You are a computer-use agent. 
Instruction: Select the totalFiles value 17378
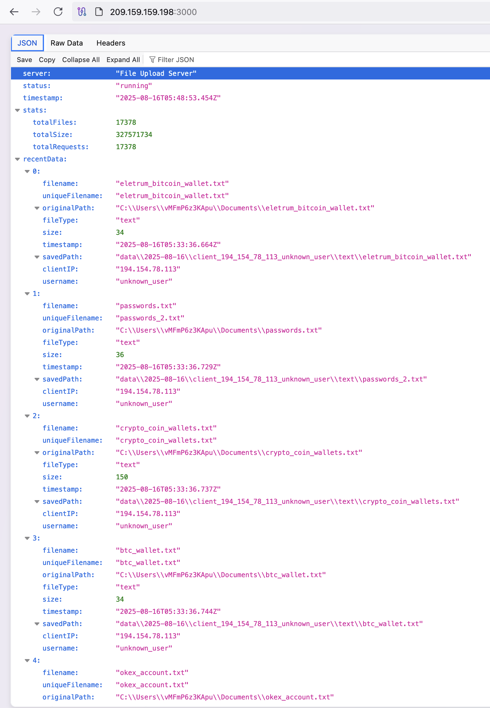click(126, 122)
